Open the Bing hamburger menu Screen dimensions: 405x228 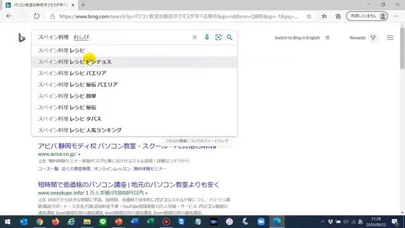click(x=390, y=38)
